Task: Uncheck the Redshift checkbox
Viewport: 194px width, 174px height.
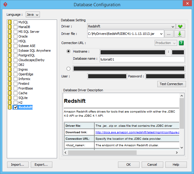Action: [15, 108]
